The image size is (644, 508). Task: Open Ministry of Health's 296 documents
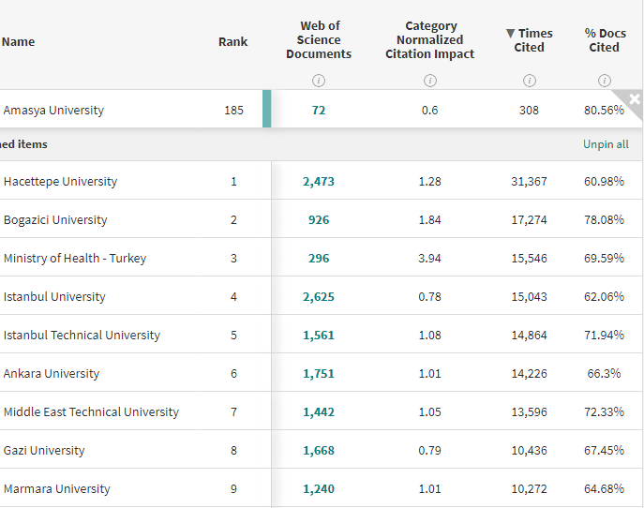pos(319,259)
